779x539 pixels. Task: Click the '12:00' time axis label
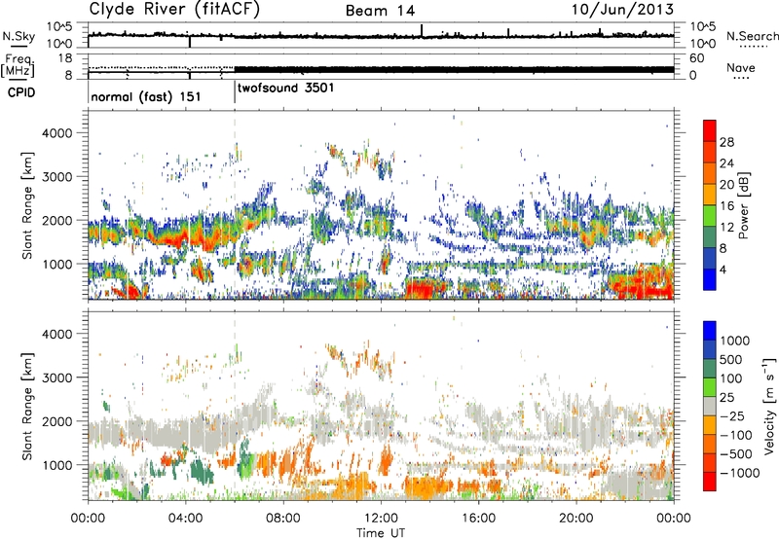click(x=381, y=519)
